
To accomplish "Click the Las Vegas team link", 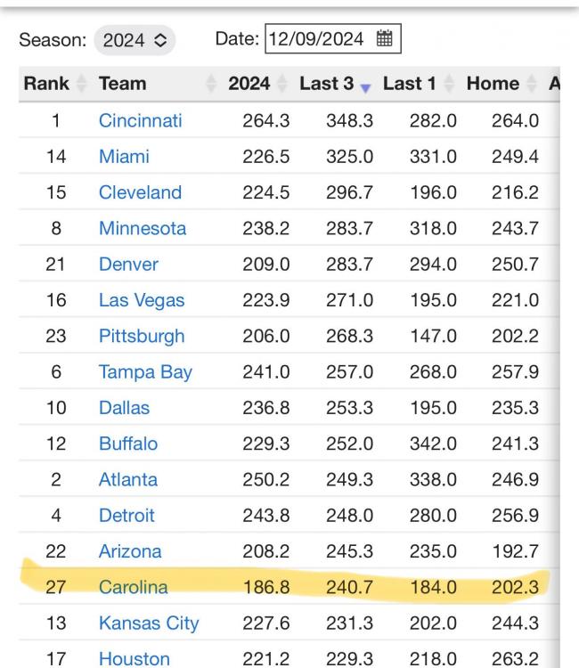I will [x=142, y=300].
